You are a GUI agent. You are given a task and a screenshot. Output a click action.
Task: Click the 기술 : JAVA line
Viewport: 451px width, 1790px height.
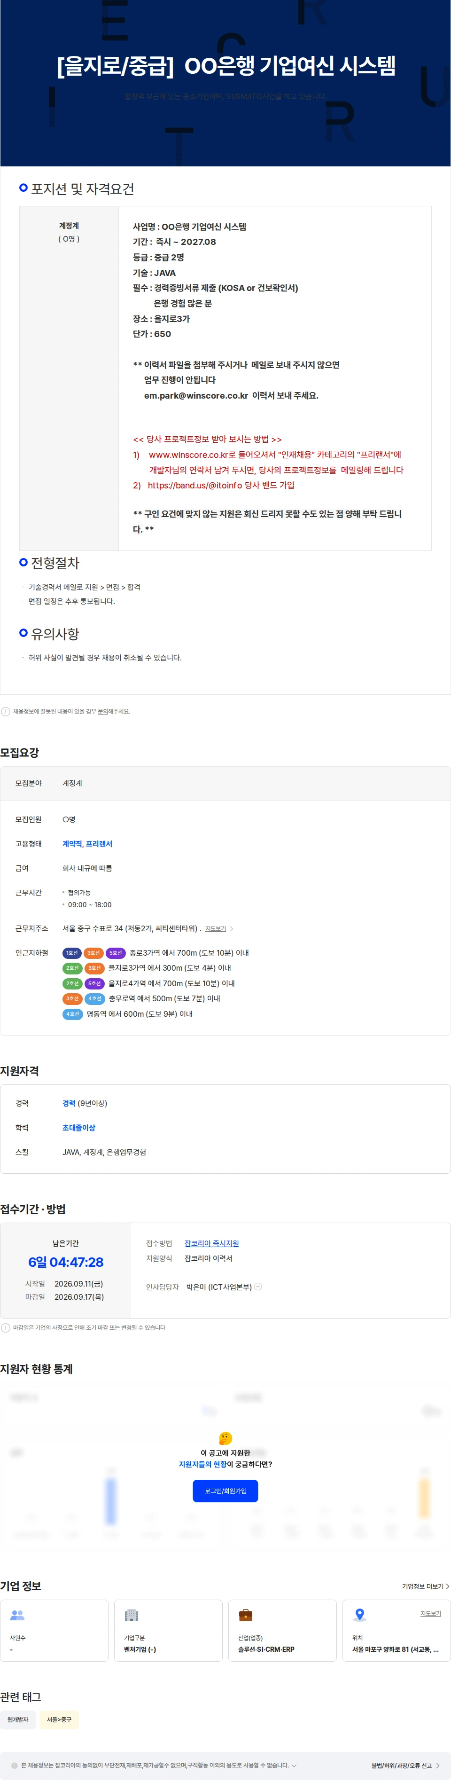click(x=154, y=272)
